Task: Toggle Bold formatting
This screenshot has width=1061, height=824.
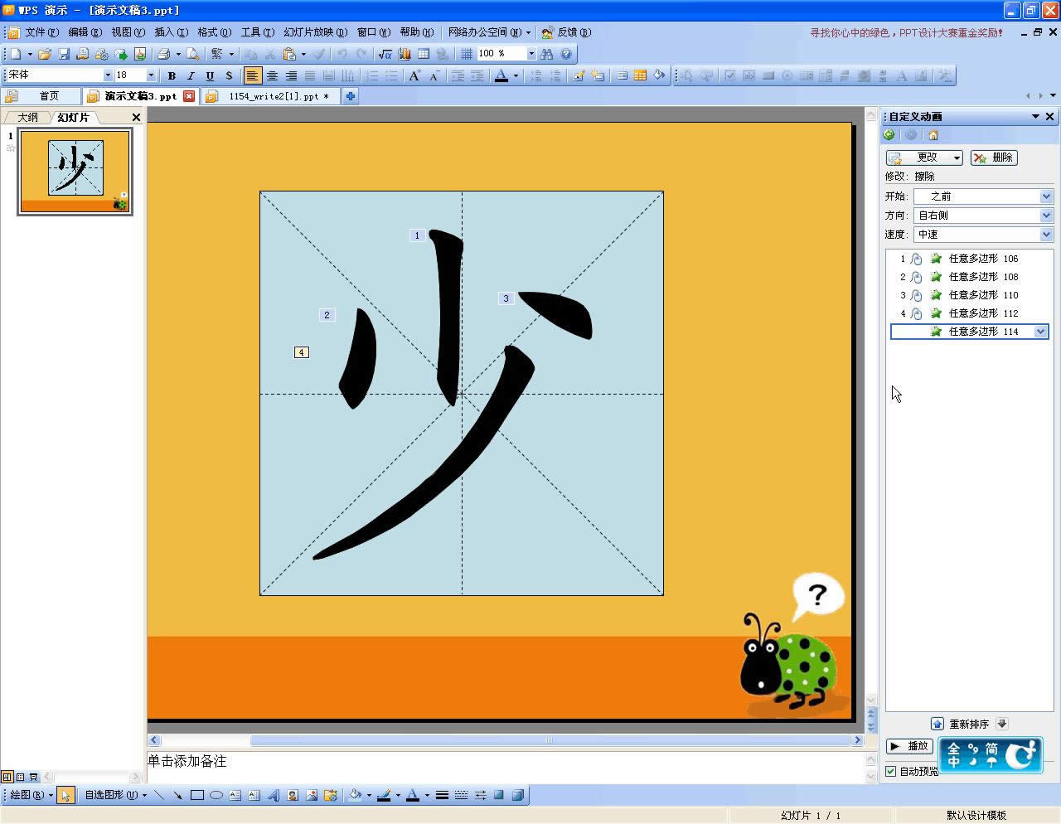Action: (x=172, y=75)
